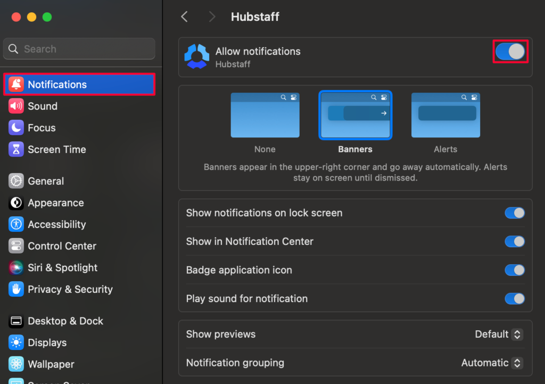
Task: Click the Allow notifications label
Action: click(258, 51)
